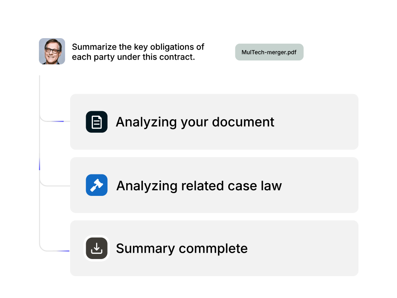Viewport: 397px width, 298px height.
Task: Click the 'Summarize the key obligations of' line
Action: pyautogui.click(x=138, y=47)
